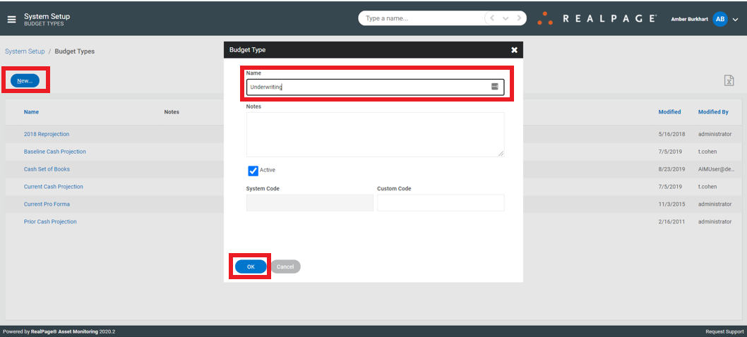747x337 pixels.
Task: Cancel the Budget Type dialog
Action: 285,266
